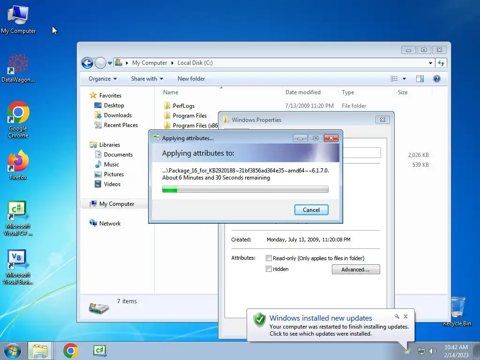
Task: Click the updates shield icon in notification
Action: [260, 320]
